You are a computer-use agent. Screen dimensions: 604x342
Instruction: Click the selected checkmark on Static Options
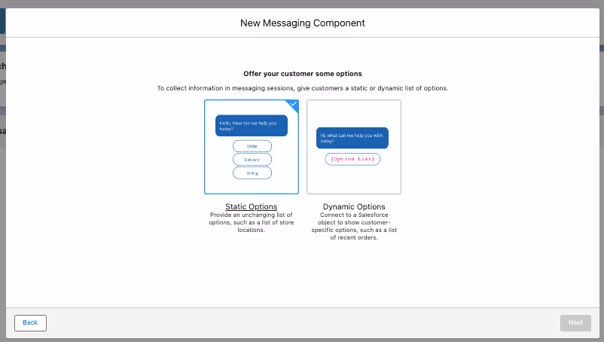tap(294, 104)
